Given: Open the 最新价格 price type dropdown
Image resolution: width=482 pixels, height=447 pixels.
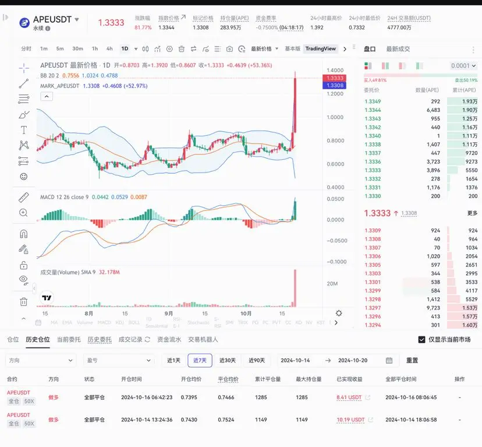Looking at the screenshot, I should (265, 48).
